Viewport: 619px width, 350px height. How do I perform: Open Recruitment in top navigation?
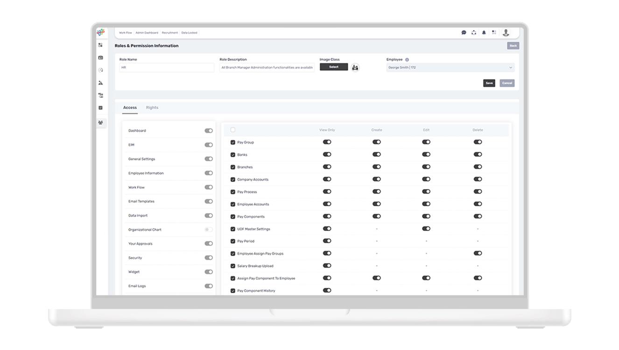(x=170, y=33)
